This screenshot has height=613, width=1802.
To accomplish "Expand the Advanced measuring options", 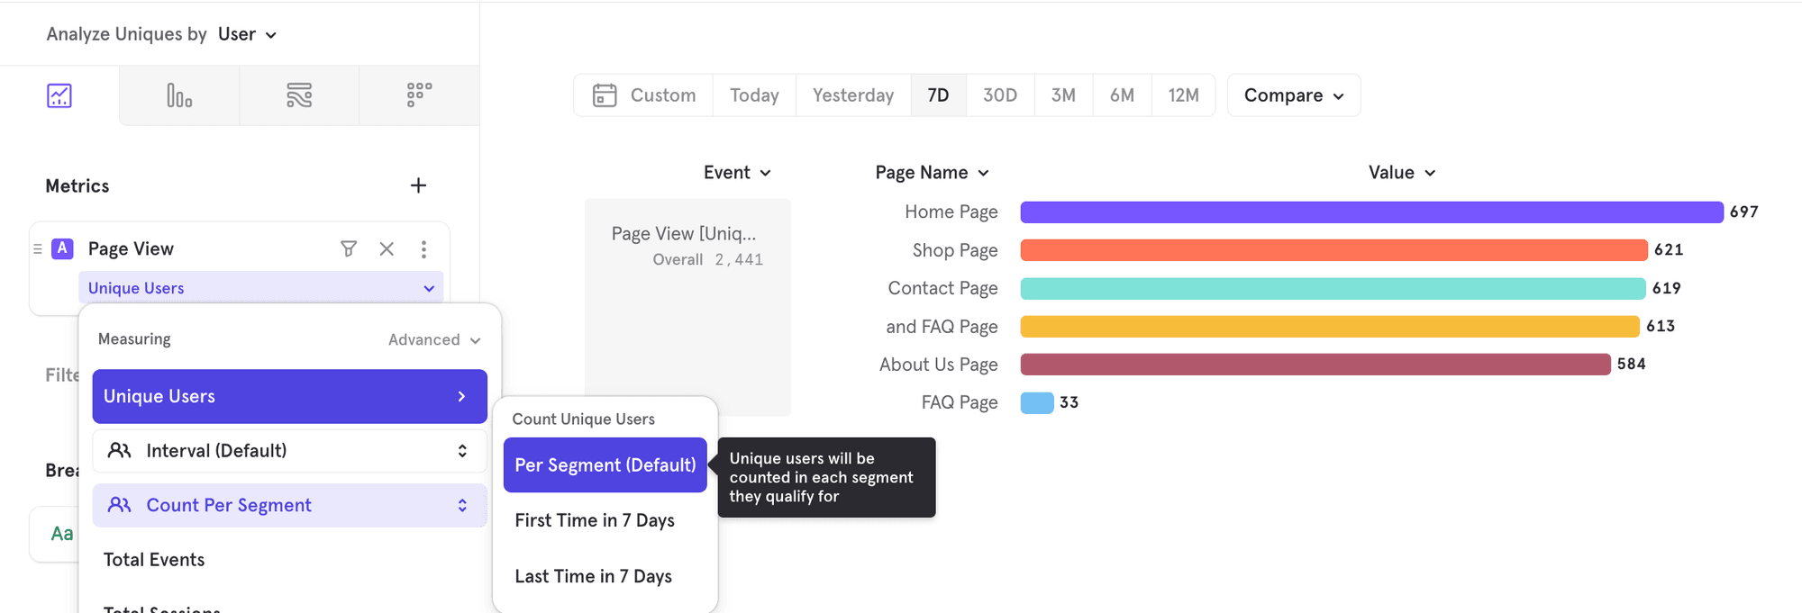I will [434, 339].
